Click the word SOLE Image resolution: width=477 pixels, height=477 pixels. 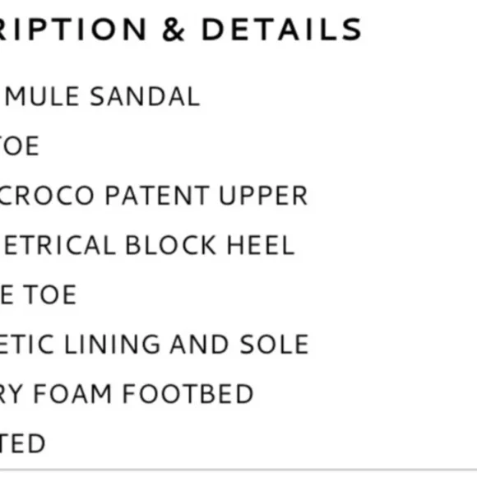tap(275, 344)
